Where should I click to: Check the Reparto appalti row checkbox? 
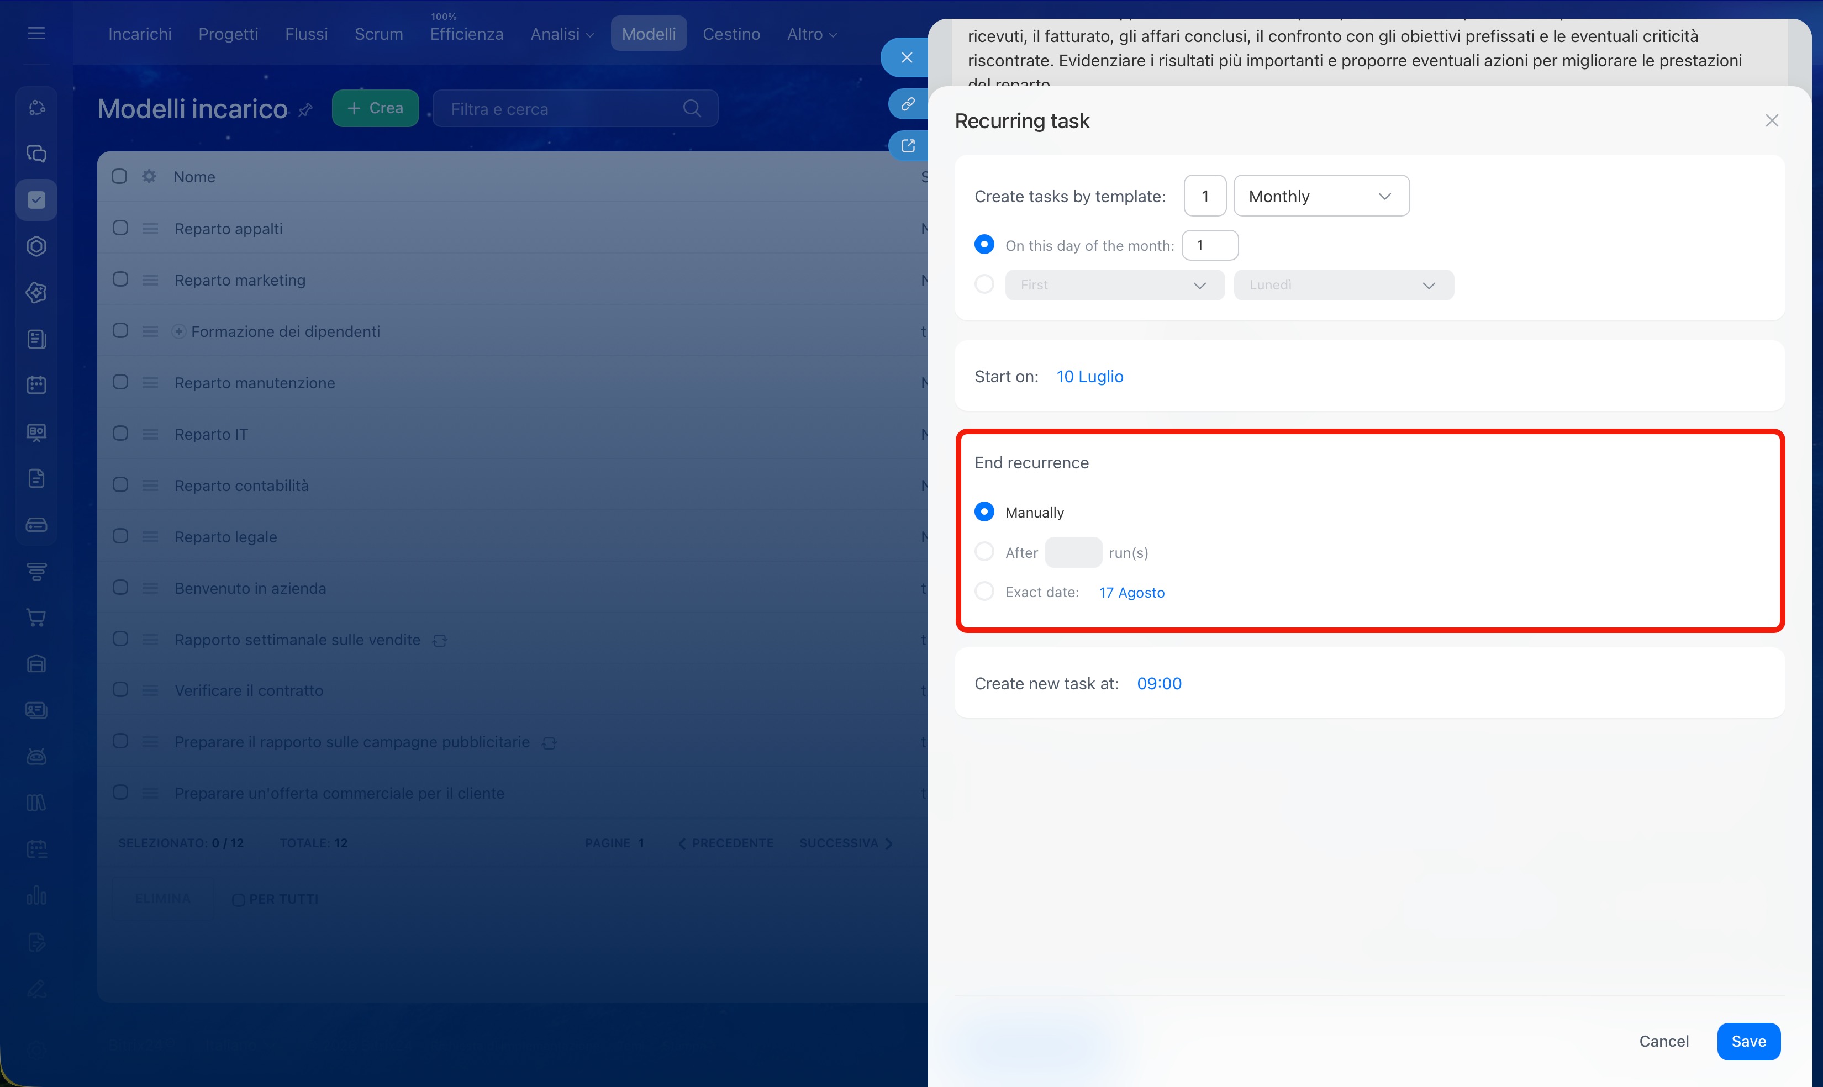[x=121, y=228]
